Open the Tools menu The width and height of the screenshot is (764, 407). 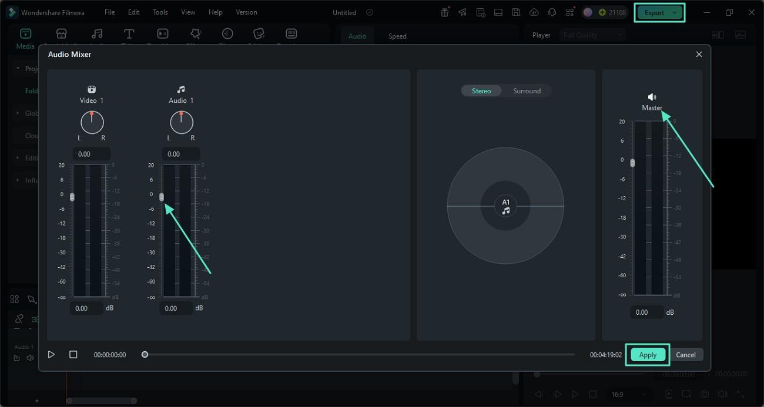pos(160,12)
